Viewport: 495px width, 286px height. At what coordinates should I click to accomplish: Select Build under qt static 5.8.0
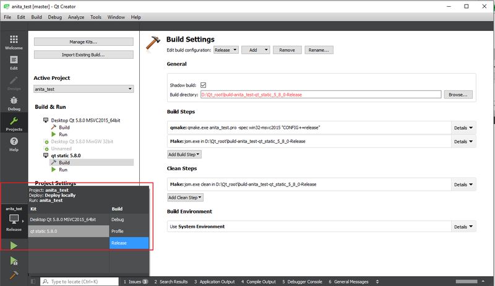(x=64, y=163)
